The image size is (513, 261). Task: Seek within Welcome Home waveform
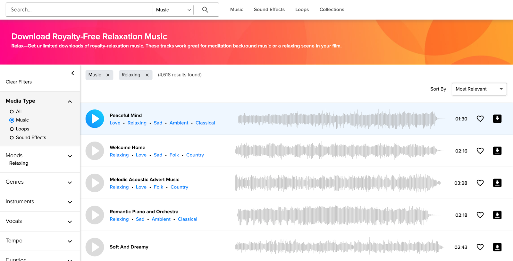point(339,151)
